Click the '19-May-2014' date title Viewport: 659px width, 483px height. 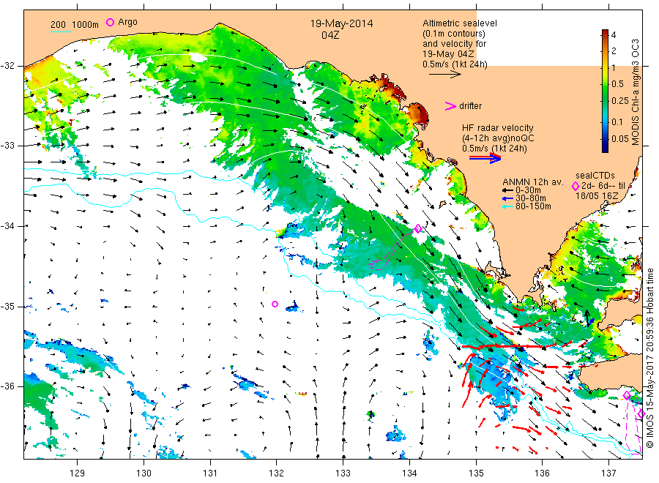(x=341, y=23)
